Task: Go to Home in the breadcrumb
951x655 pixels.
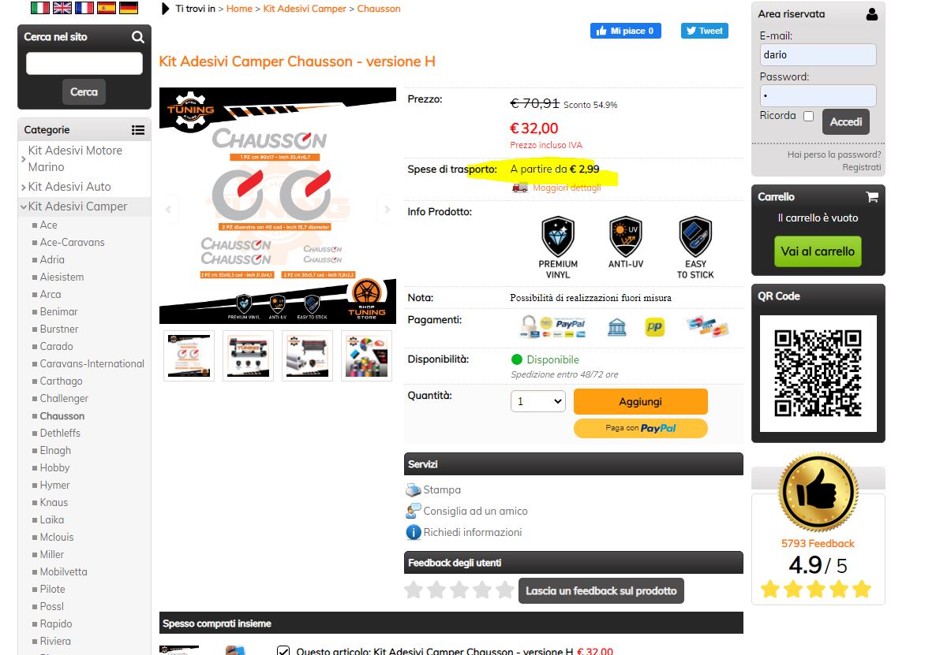Action: click(x=239, y=9)
